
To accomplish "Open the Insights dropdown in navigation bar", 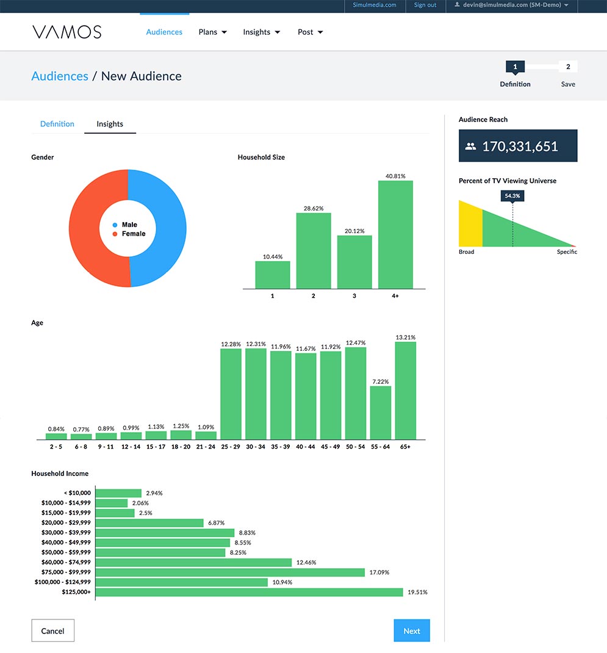I will [262, 32].
